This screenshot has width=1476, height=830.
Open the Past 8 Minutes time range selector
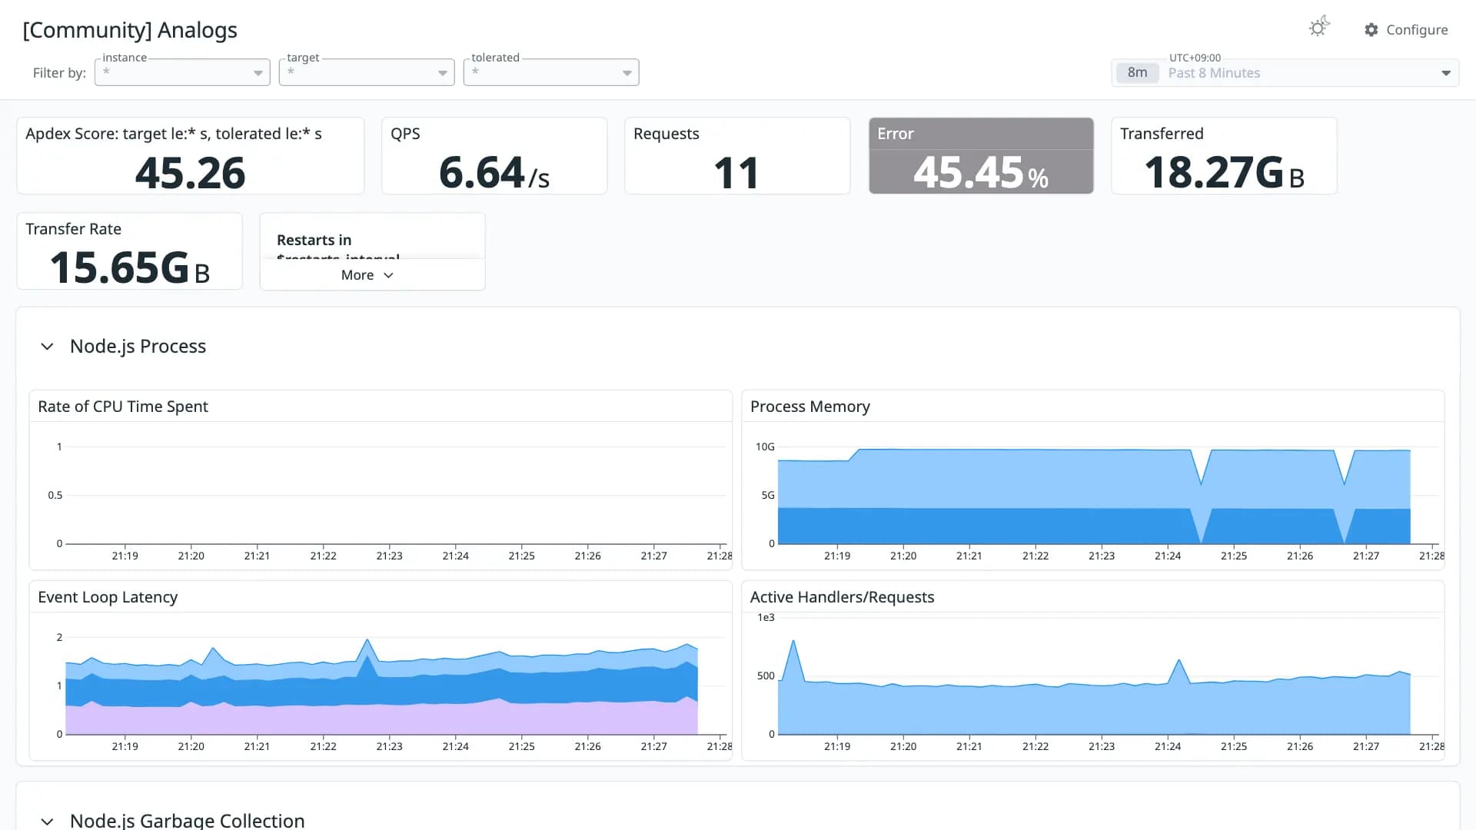coord(1285,73)
